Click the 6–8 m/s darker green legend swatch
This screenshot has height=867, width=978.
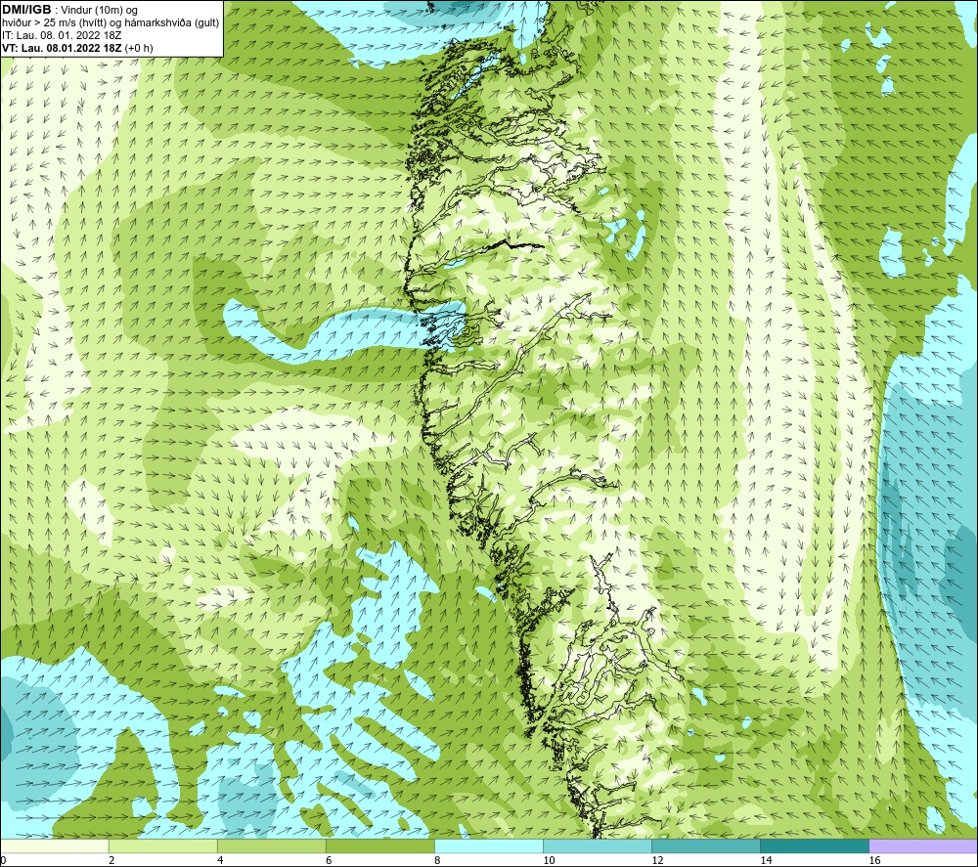click(x=379, y=845)
